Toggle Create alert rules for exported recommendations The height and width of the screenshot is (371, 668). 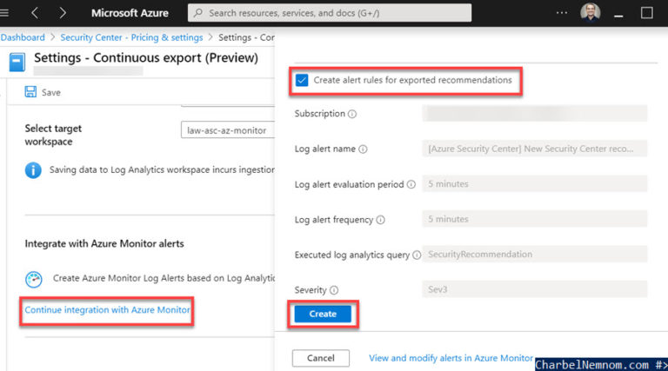[302, 80]
